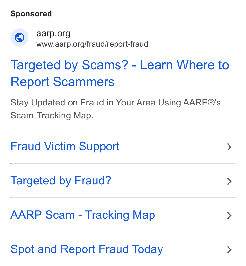Expand AARP Scam - Tracking Map via its chevron
Viewport: 246px width, 266px height.
coord(229,216)
